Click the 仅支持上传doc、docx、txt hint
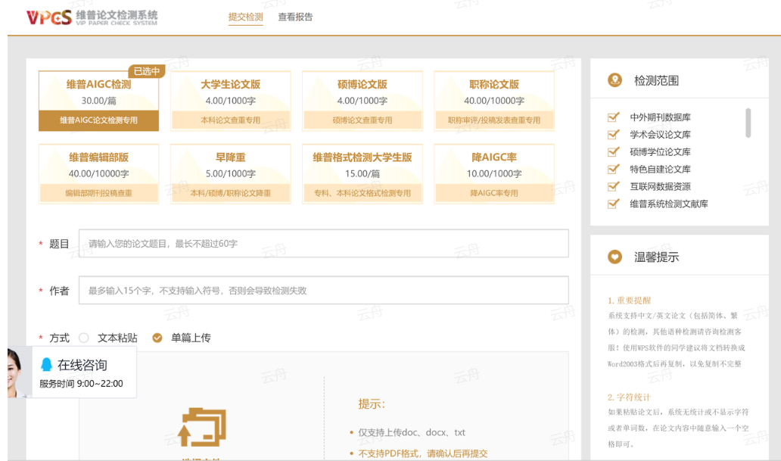The image size is (781, 461). click(x=412, y=432)
